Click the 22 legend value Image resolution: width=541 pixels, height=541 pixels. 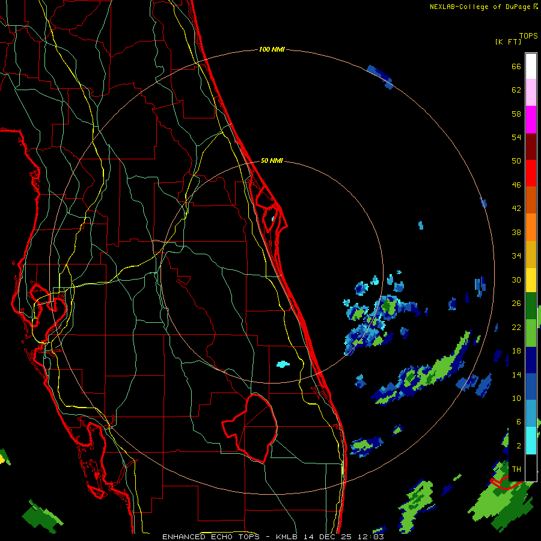click(516, 328)
